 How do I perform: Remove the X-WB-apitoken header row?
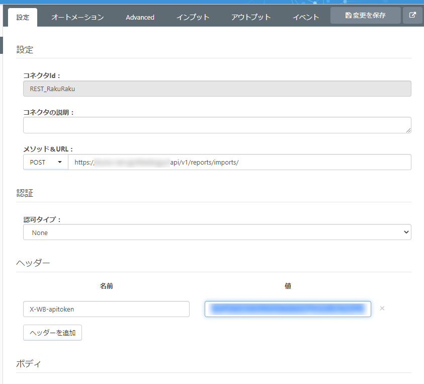[x=382, y=308]
